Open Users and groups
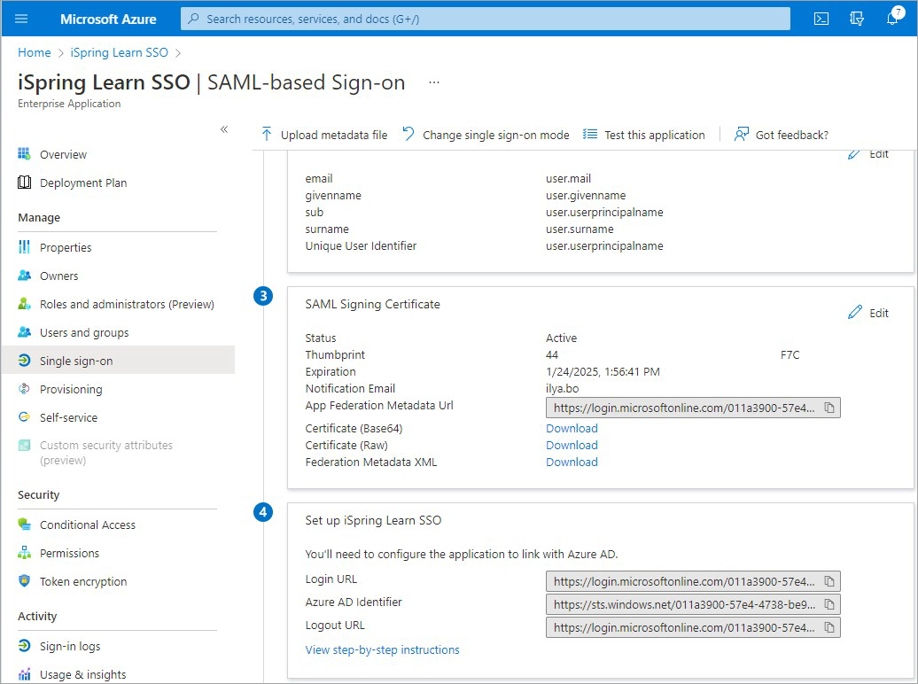Viewport: 918px width, 684px height. (84, 332)
